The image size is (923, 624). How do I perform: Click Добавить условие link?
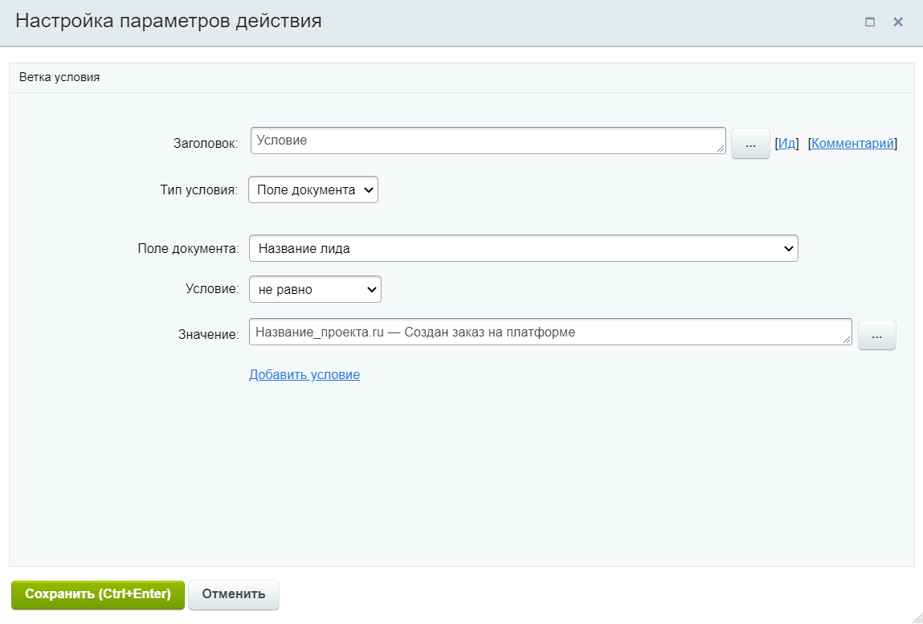click(304, 375)
